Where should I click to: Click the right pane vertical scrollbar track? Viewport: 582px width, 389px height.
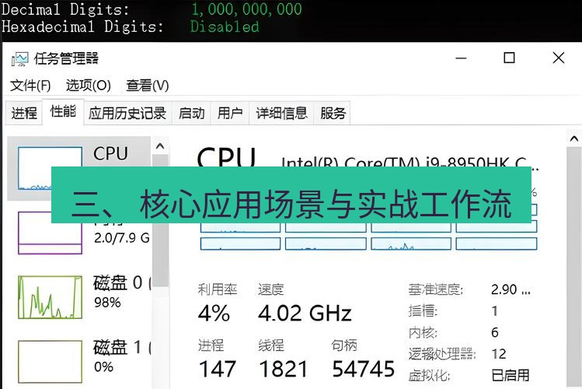pyautogui.click(x=573, y=268)
